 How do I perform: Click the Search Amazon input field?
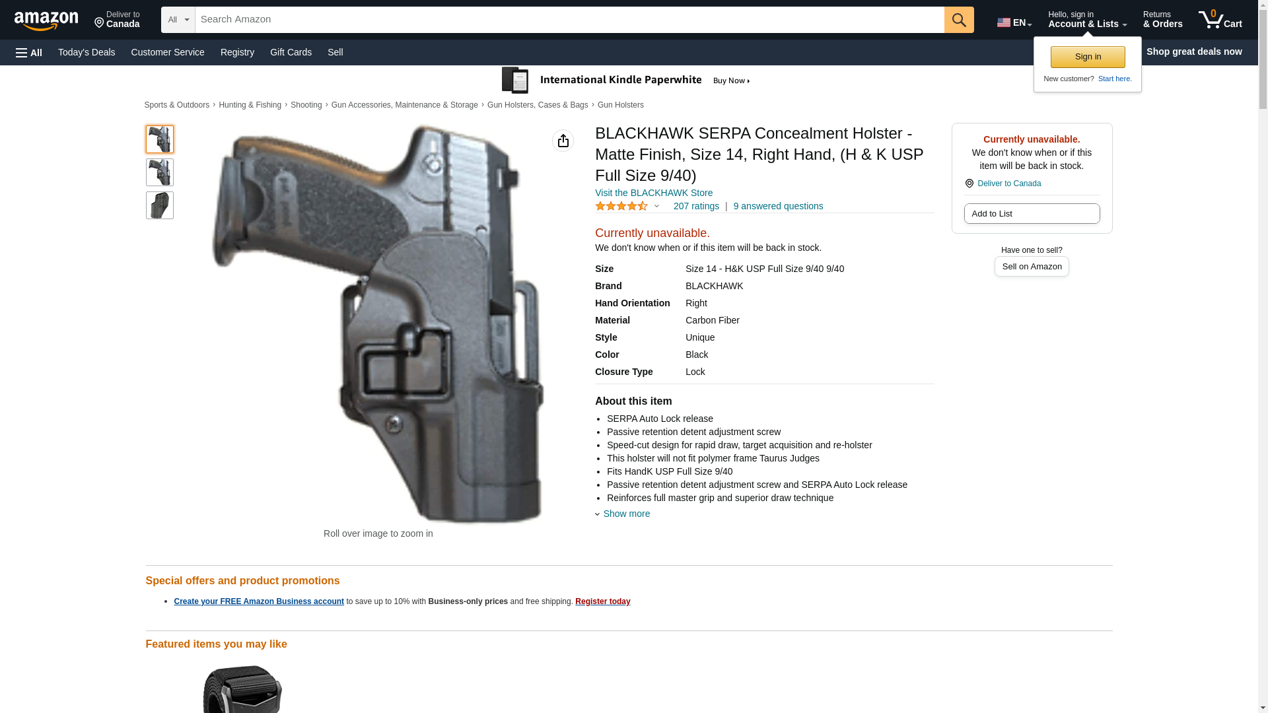click(x=570, y=20)
